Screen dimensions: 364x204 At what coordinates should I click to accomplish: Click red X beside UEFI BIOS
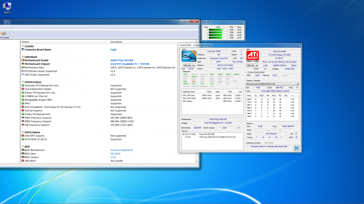(x=23, y=161)
